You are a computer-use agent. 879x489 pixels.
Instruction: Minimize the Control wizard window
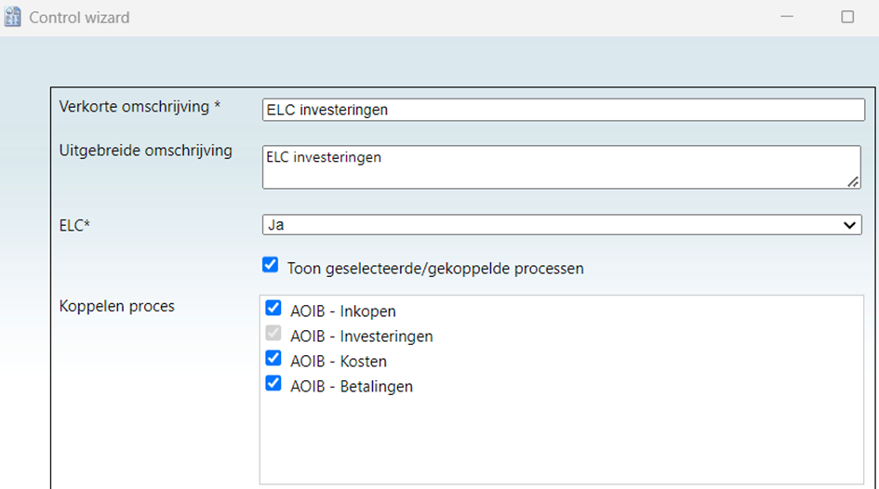click(x=787, y=17)
